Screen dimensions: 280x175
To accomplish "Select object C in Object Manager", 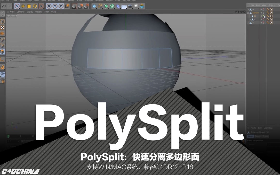I will click(255, 19).
